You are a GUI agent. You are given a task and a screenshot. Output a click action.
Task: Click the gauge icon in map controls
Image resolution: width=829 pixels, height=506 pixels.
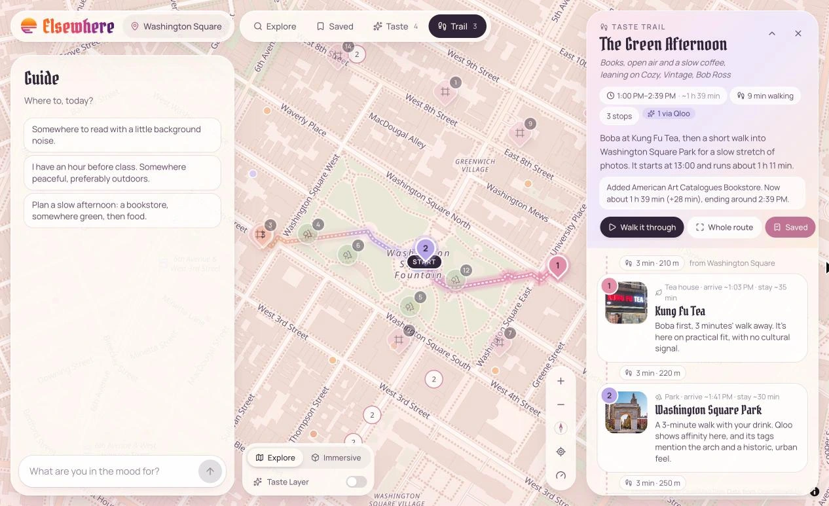[561, 475]
